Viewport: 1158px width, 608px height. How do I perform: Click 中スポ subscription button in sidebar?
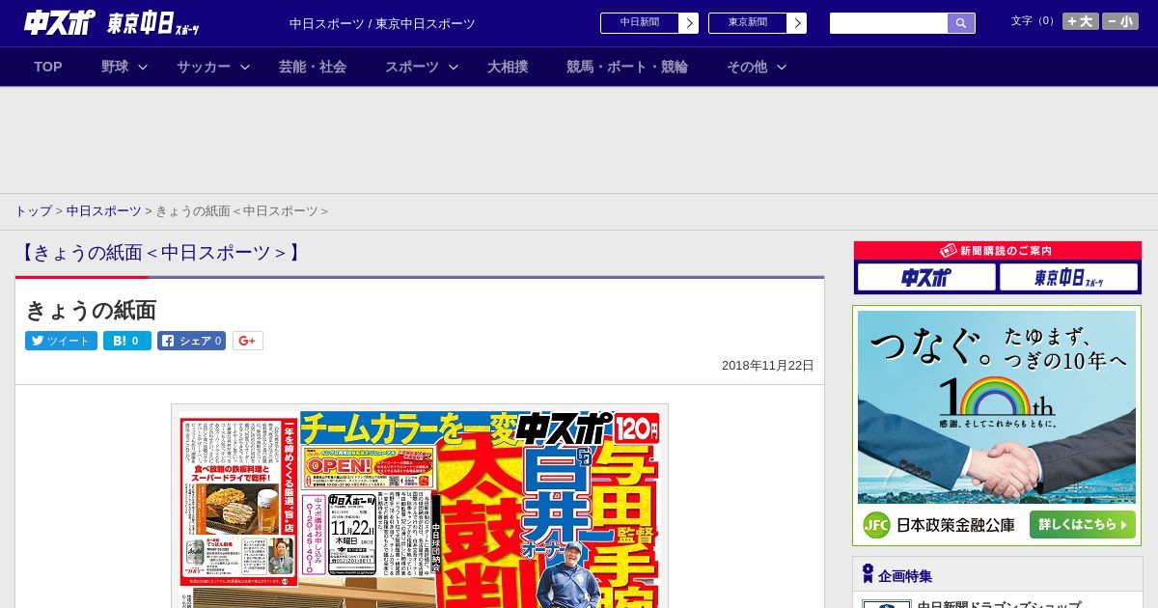click(926, 278)
